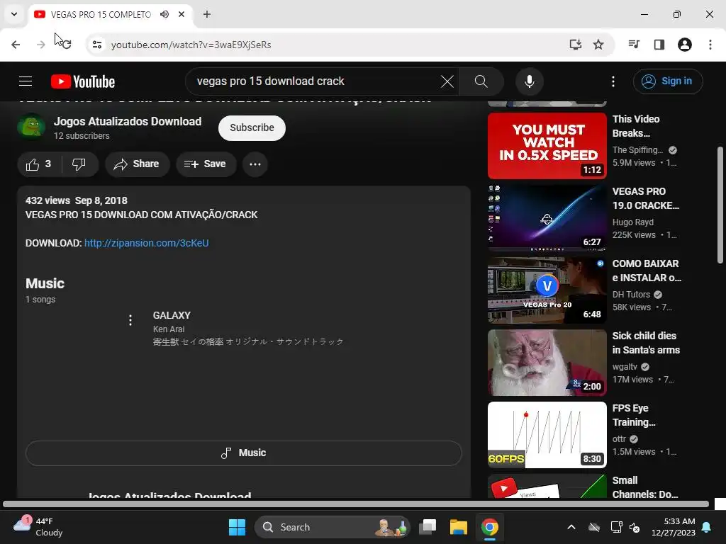Open Chrome three-dot menu
The image size is (726, 544).
click(710, 45)
